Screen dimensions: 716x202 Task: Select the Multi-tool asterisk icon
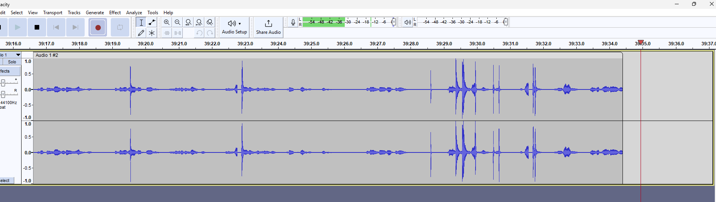point(152,33)
